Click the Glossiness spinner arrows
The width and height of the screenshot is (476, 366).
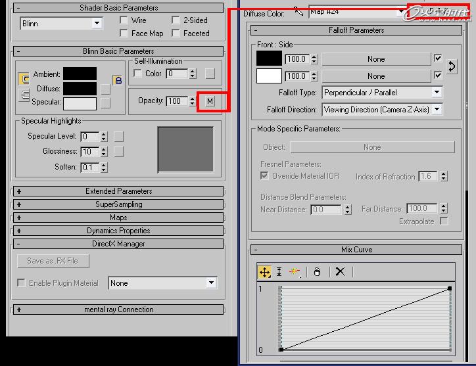click(104, 151)
